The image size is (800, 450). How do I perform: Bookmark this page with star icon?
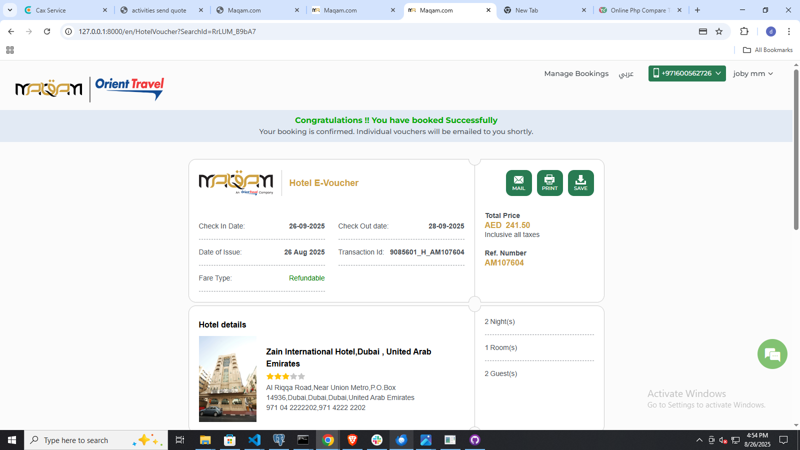719,31
